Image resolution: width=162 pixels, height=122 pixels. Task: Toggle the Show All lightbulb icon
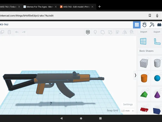(x=95, y=32)
